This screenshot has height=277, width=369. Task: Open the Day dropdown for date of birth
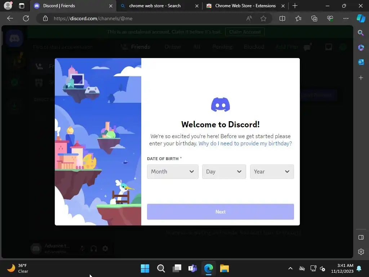point(224,171)
